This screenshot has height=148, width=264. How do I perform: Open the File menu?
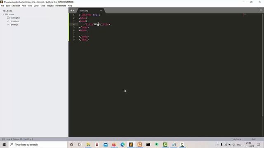tap(2, 6)
